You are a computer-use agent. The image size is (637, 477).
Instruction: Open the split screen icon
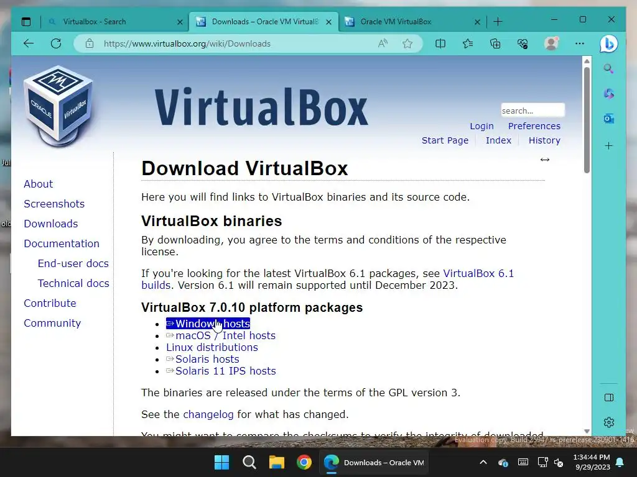[x=440, y=43]
